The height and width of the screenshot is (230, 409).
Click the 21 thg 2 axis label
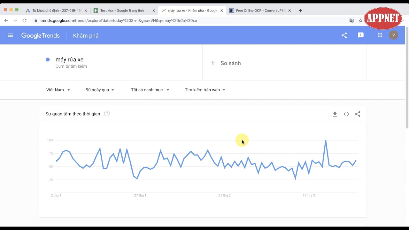click(x=224, y=195)
